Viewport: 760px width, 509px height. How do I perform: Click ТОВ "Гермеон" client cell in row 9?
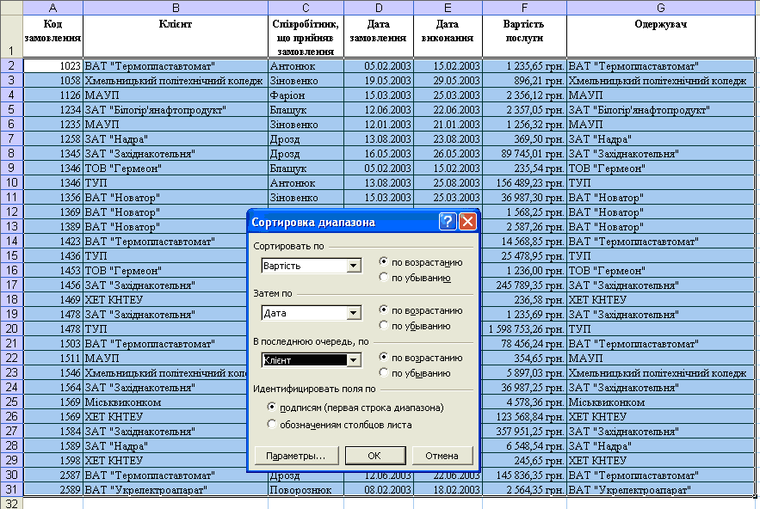click(176, 168)
